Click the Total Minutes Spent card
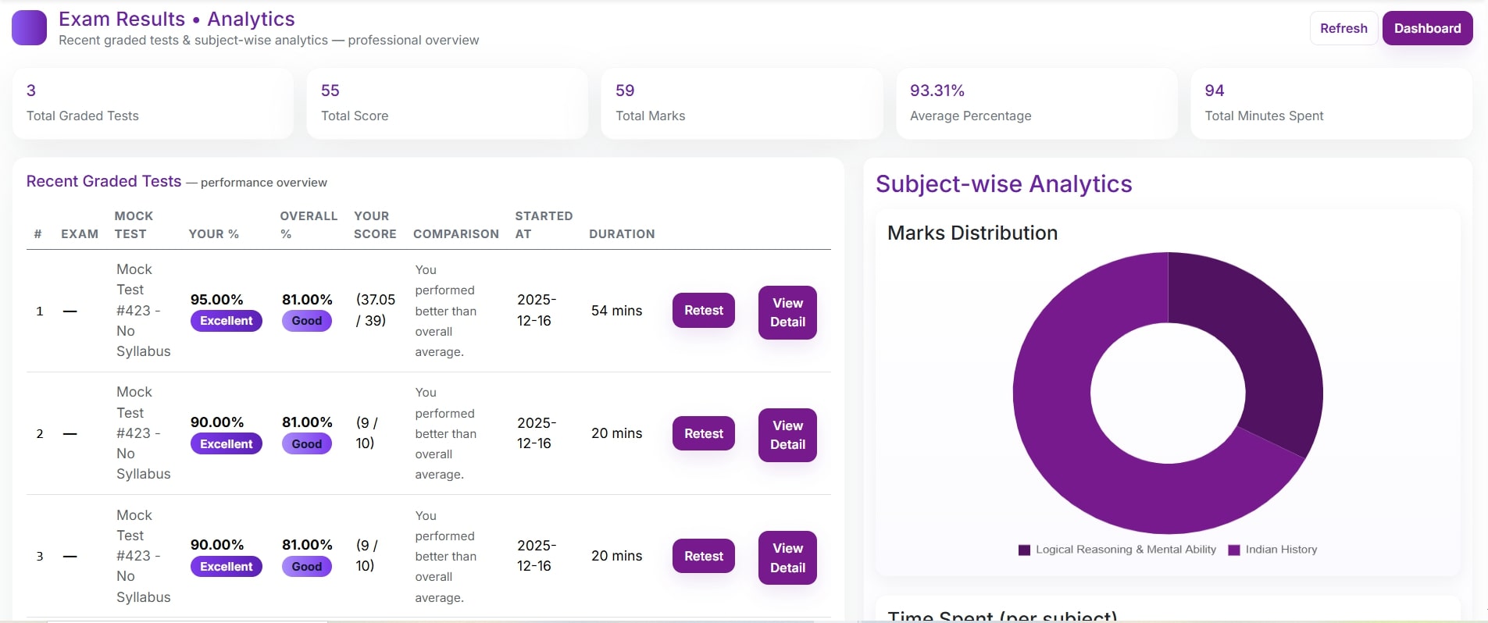Image resolution: width=1488 pixels, height=623 pixels. tap(1330, 103)
